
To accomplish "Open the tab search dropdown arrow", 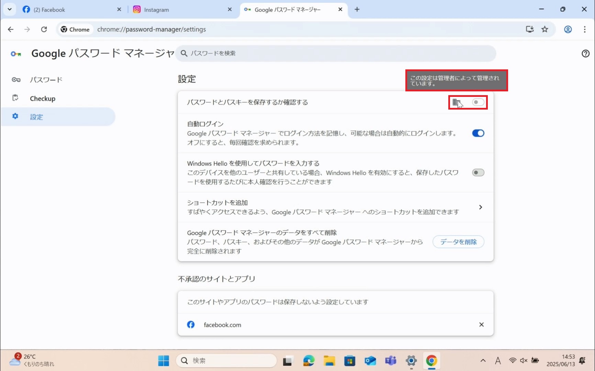I will tap(10, 9).
